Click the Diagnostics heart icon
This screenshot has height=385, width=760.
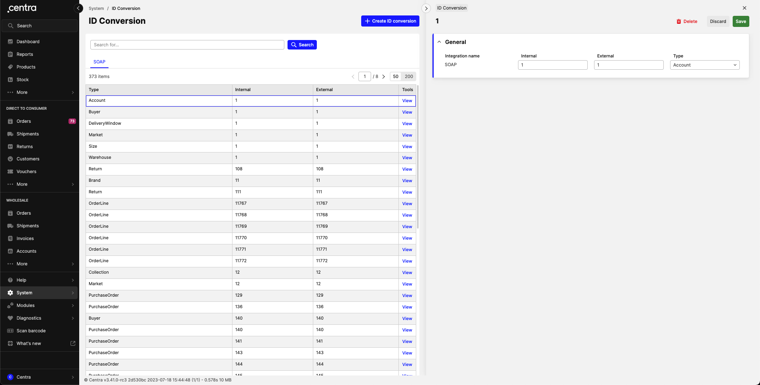[10, 318]
